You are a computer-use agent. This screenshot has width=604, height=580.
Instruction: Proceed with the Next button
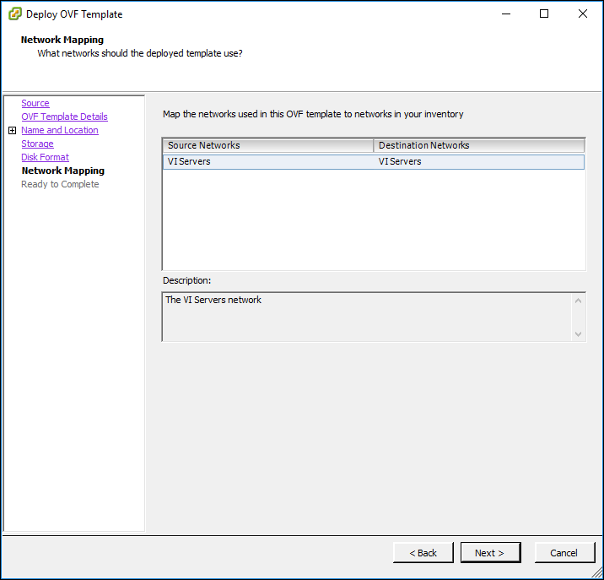pos(490,553)
